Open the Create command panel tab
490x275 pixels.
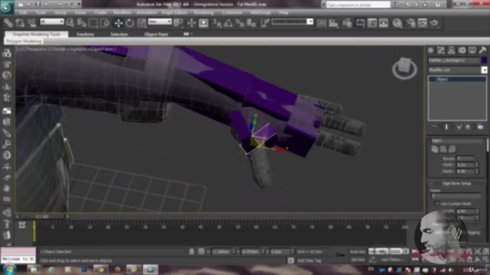[x=430, y=50]
